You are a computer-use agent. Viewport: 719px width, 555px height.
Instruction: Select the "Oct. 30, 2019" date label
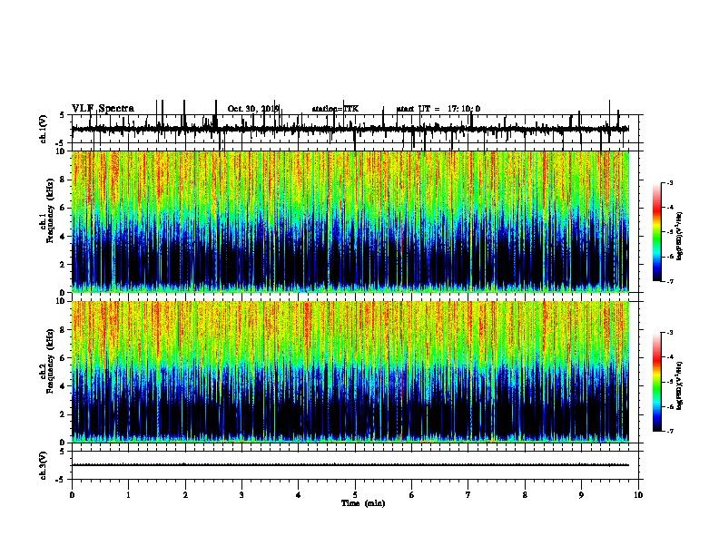pyautogui.click(x=253, y=109)
